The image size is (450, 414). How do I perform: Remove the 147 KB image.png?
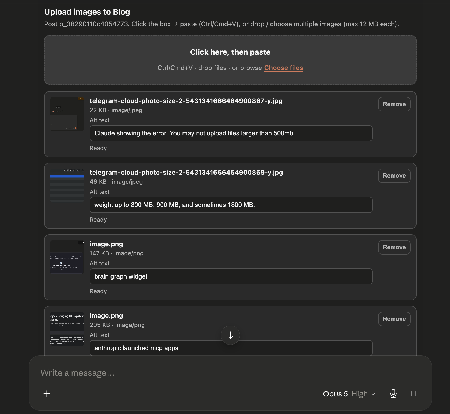pos(394,247)
